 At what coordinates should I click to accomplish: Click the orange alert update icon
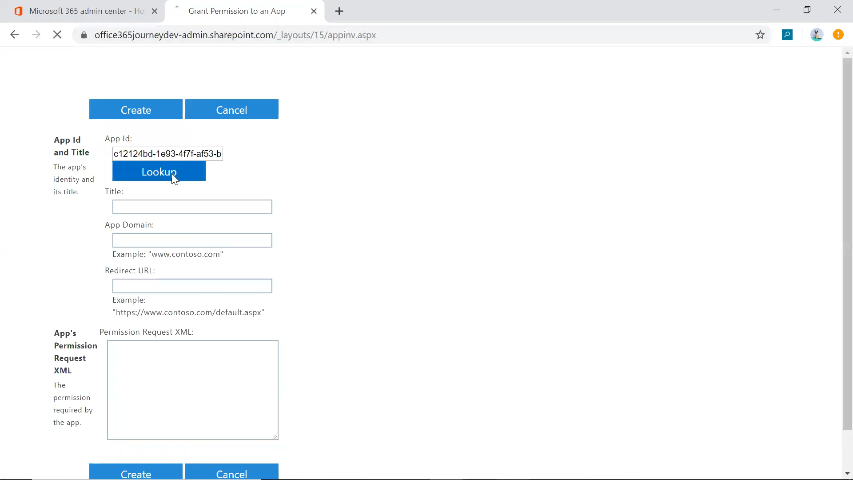point(838,35)
